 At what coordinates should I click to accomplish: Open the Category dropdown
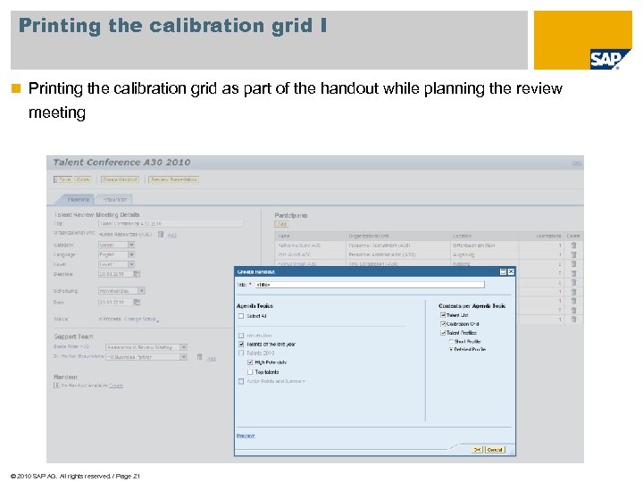click(131, 245)
